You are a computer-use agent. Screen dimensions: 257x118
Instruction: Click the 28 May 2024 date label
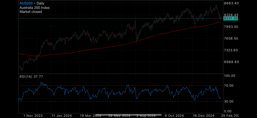tap(119, 116)
